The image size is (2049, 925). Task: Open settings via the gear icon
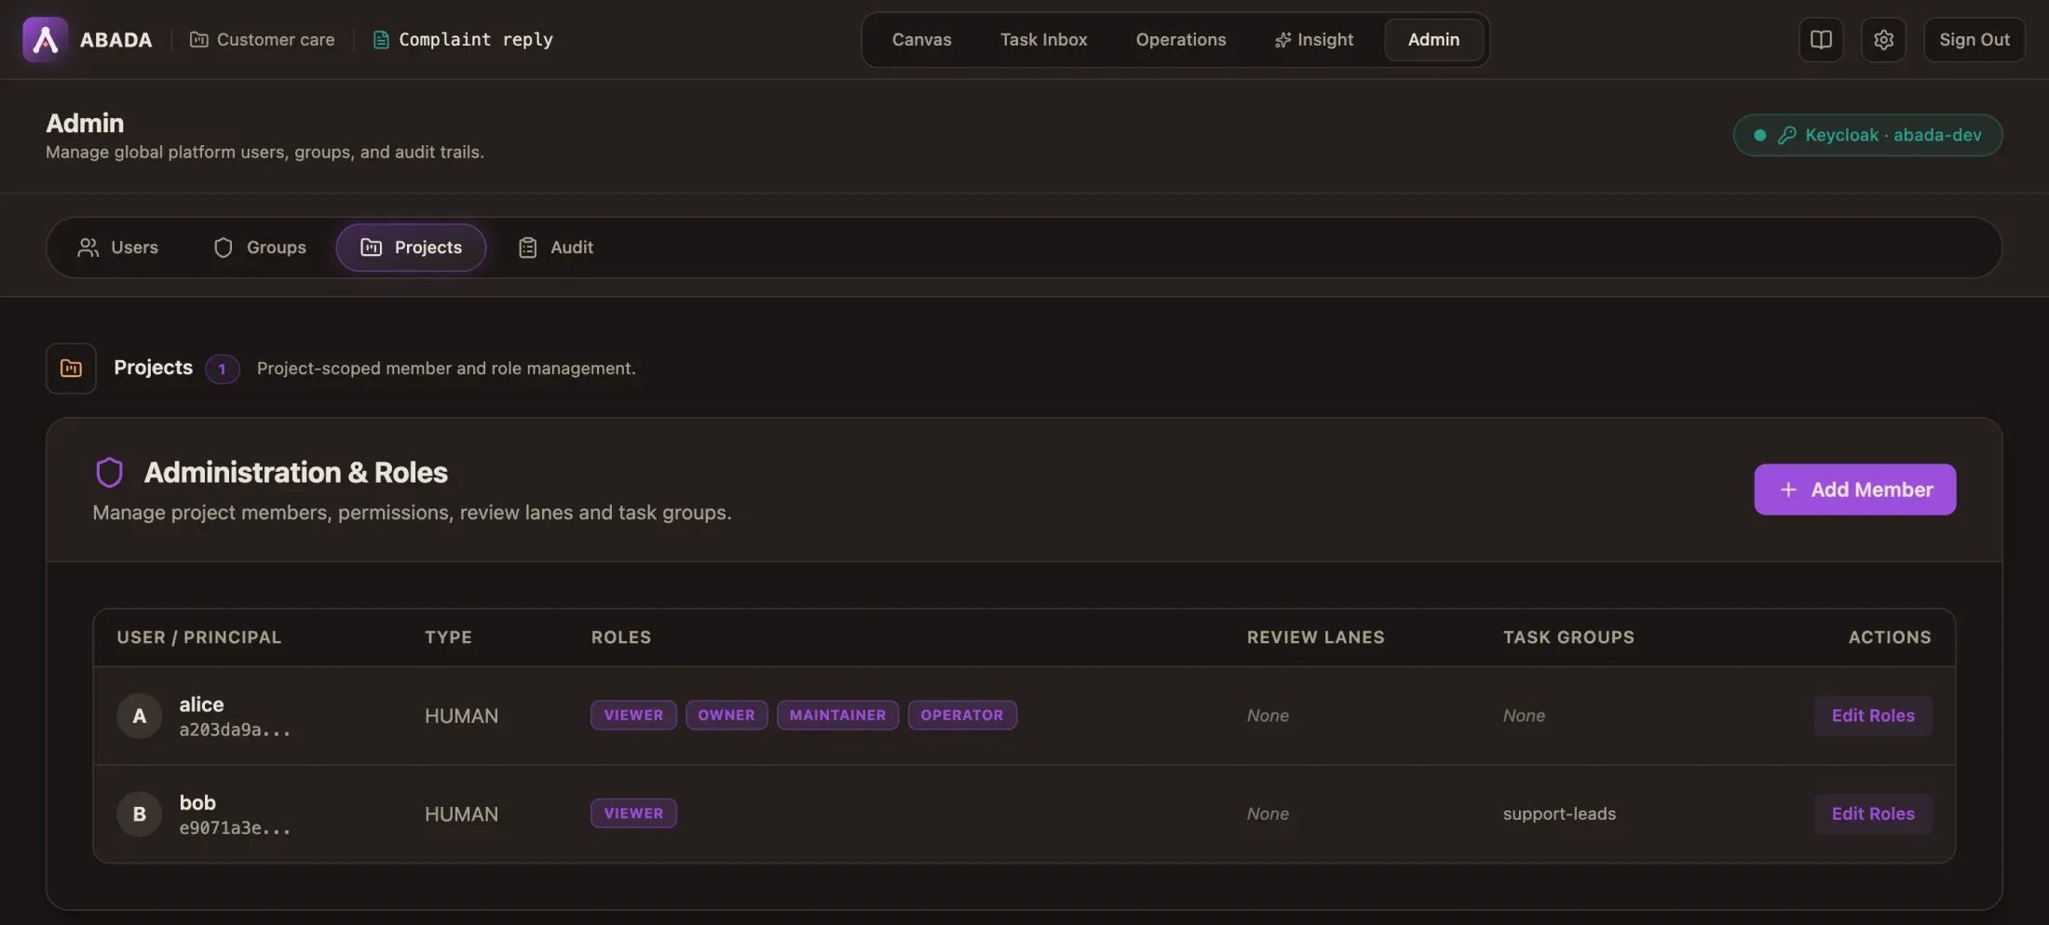(1883, 39)
